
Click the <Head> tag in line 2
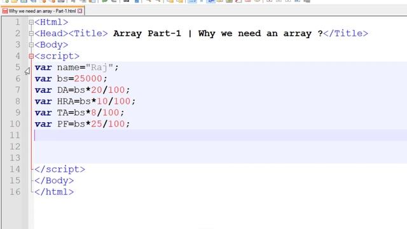click(x=52, y=34)
